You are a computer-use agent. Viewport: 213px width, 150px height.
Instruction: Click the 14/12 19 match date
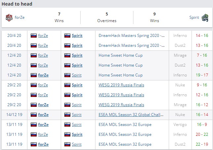14,115
